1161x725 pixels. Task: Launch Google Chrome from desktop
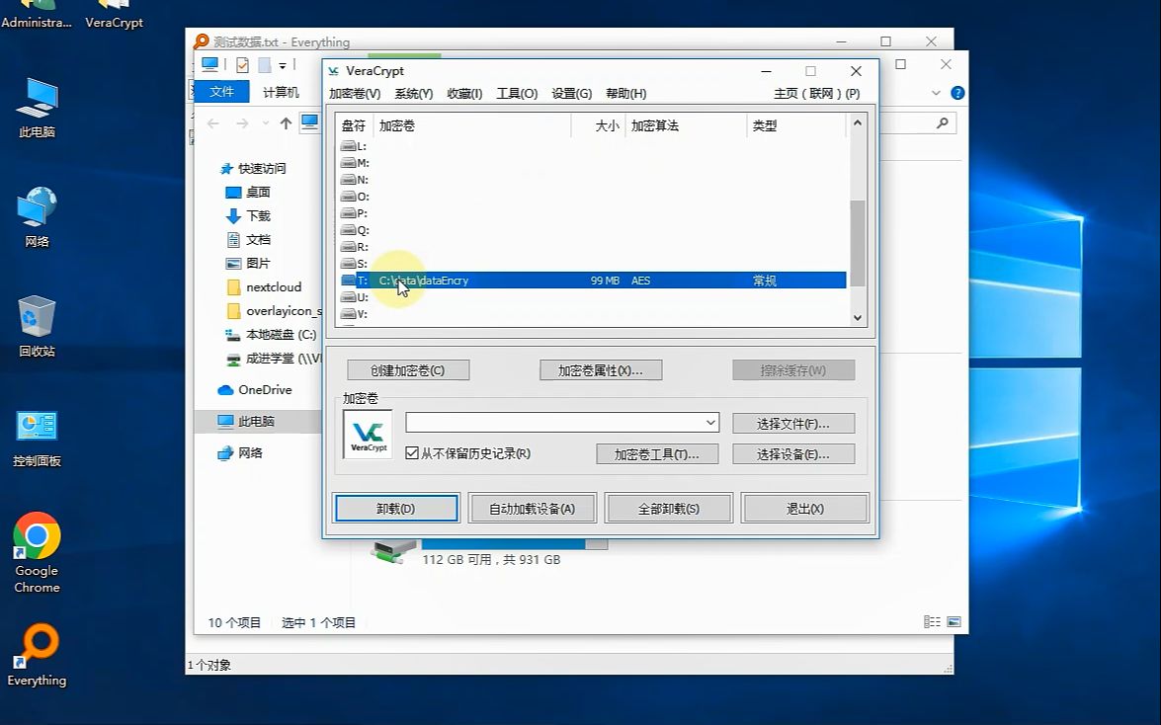pyautogui.click(x=37, y=553)
